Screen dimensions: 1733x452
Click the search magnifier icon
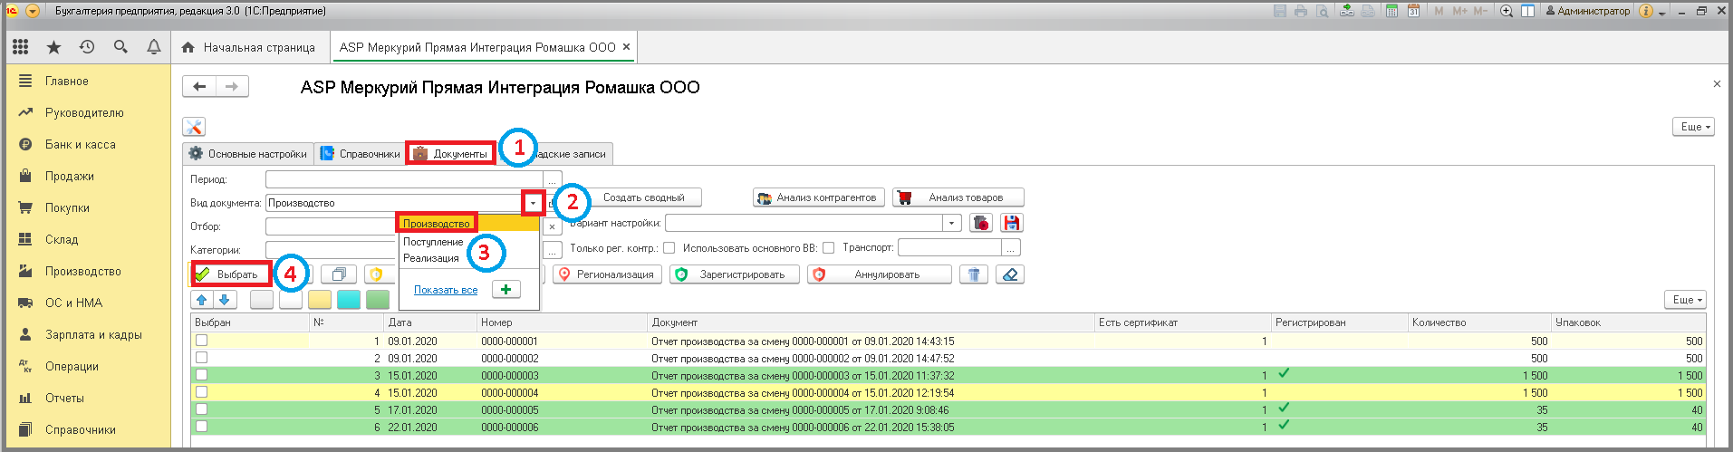(x=120, y=47)
